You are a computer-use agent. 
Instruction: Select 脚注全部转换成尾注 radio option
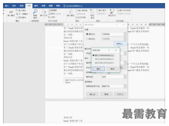93,55
